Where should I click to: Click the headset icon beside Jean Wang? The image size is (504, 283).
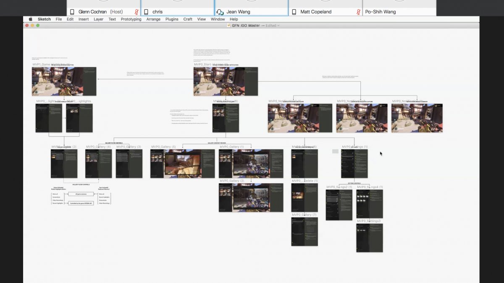(x=220, y=12)
